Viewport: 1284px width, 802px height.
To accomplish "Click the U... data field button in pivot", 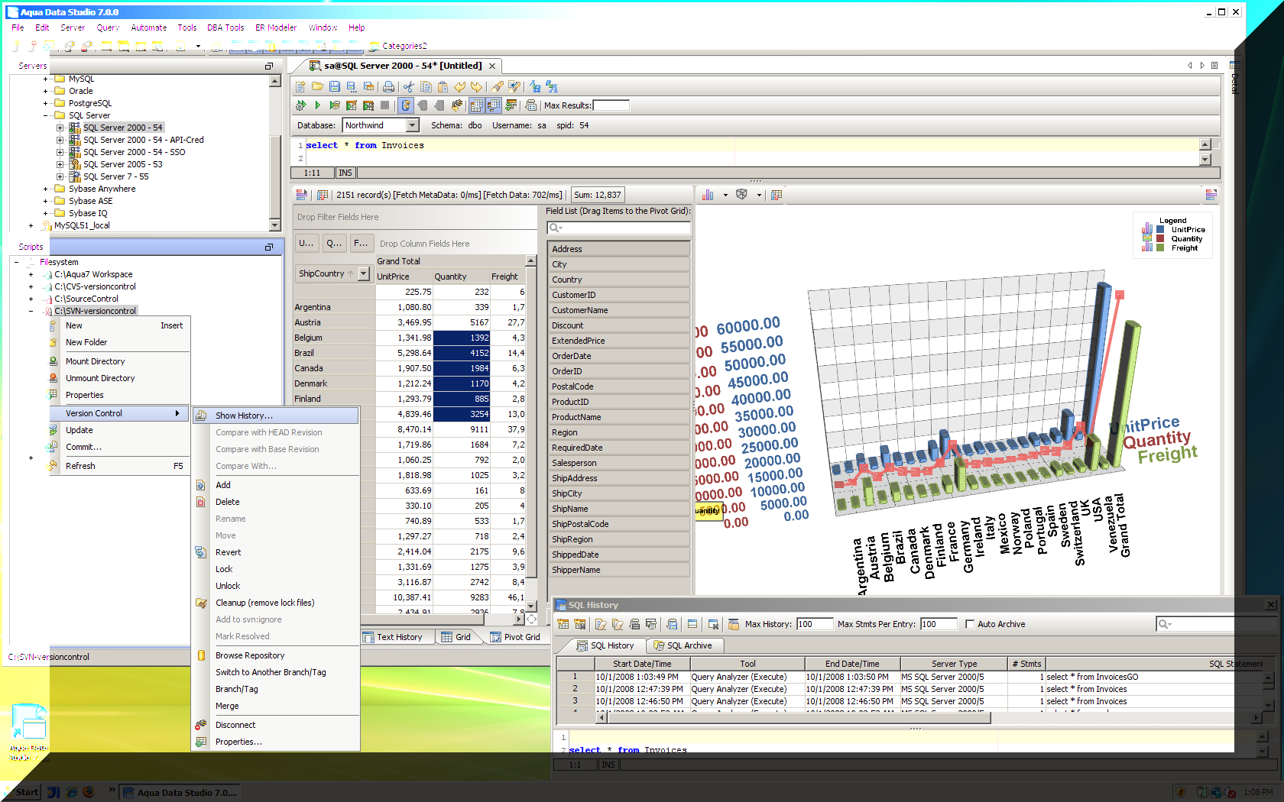I will click(x=306, y=243).
